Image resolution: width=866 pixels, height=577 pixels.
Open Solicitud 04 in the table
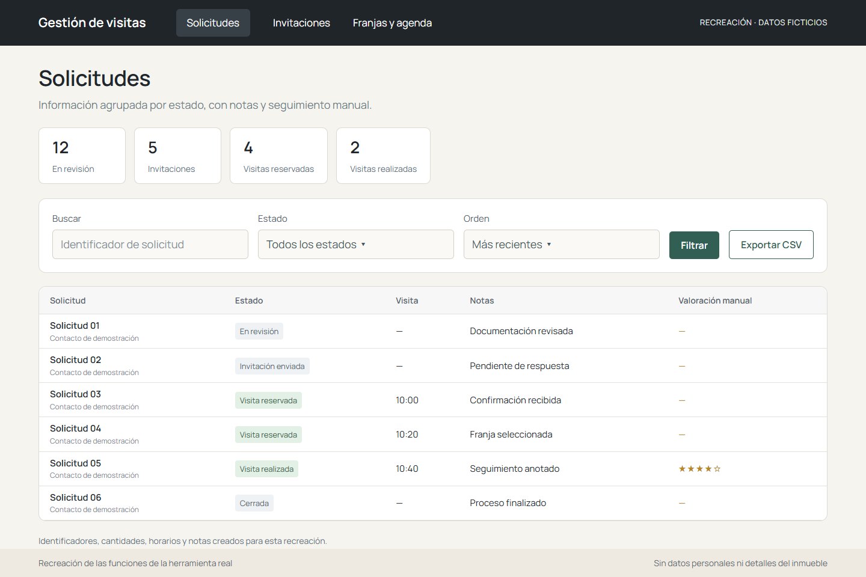point(75,429)
